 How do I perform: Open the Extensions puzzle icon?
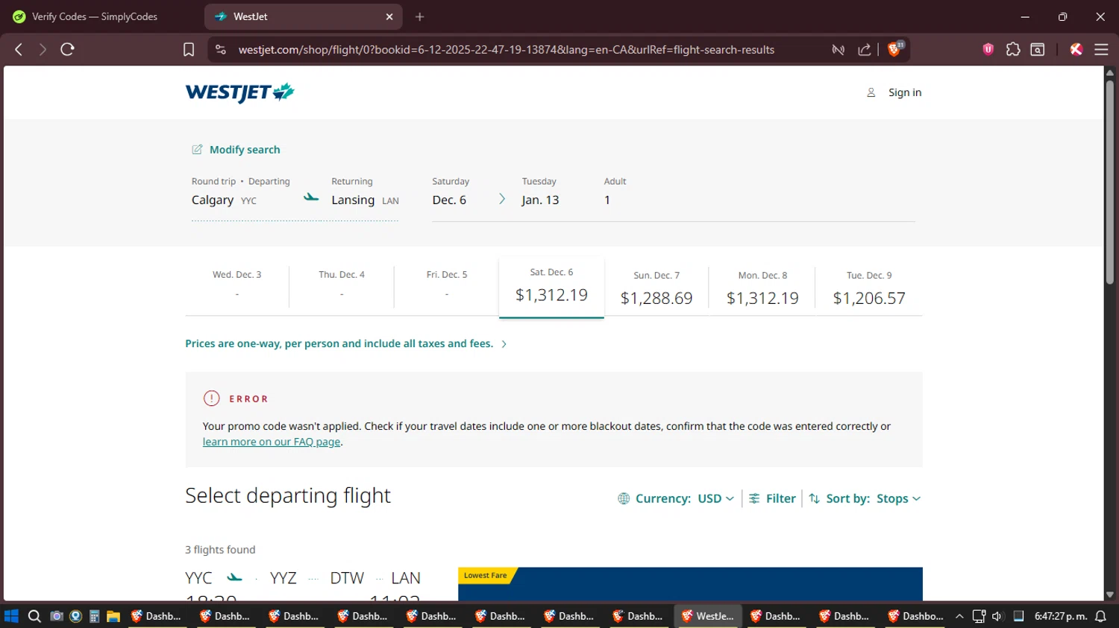click(x=1013, y=49)
